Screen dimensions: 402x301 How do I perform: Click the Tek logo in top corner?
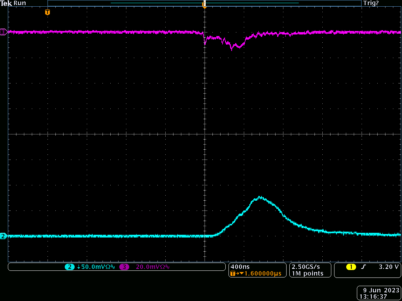6,3
